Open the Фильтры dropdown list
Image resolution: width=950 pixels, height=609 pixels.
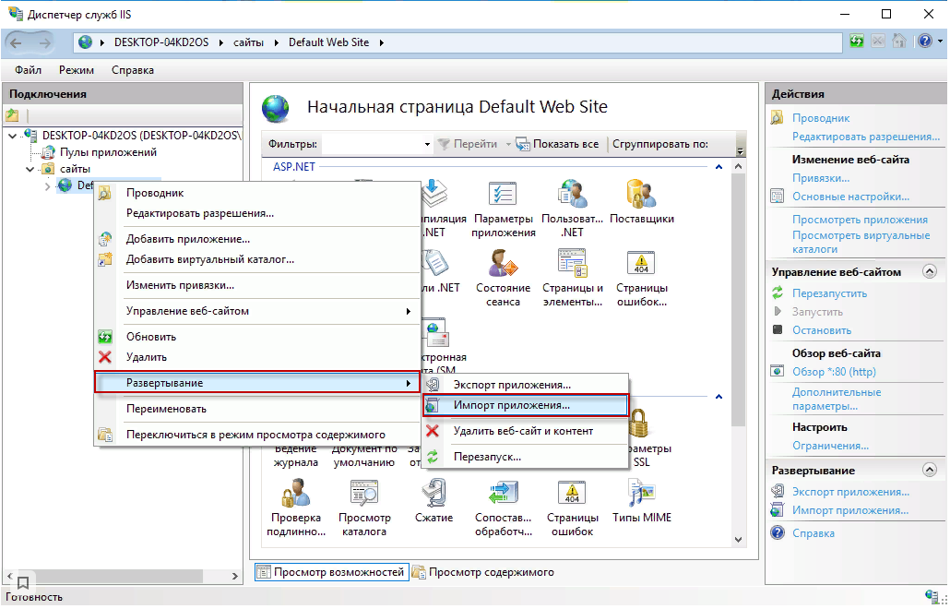tap(427, 145)
